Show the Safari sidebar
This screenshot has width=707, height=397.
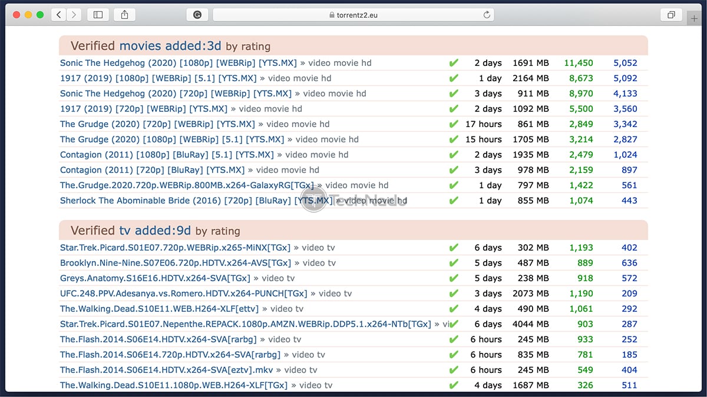pyautogui.click(x=98, y=15)
